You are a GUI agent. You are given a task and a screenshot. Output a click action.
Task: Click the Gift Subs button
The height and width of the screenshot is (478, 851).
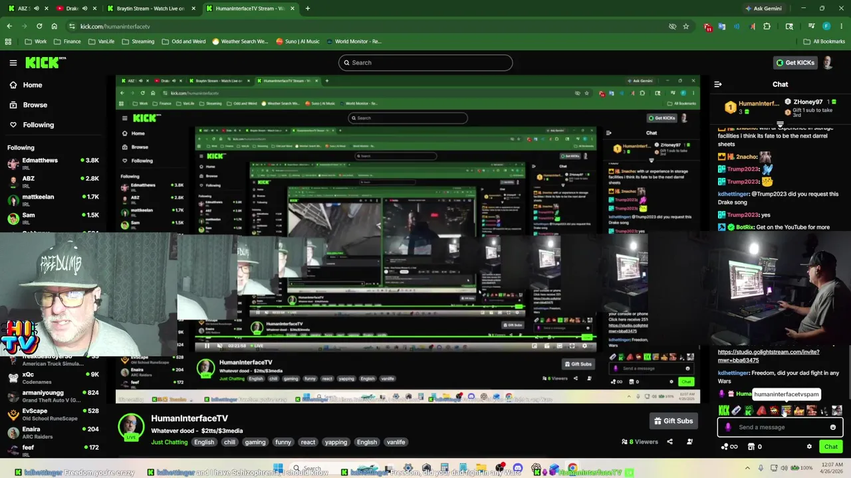(x=673, y=421)
